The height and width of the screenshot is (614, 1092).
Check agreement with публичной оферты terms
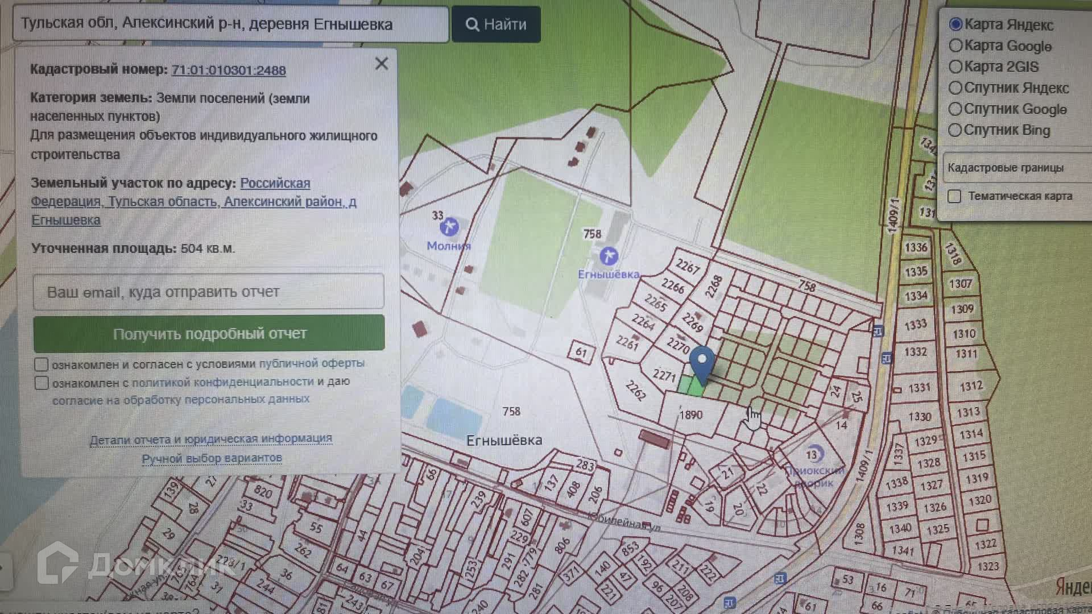coord(42,364)
